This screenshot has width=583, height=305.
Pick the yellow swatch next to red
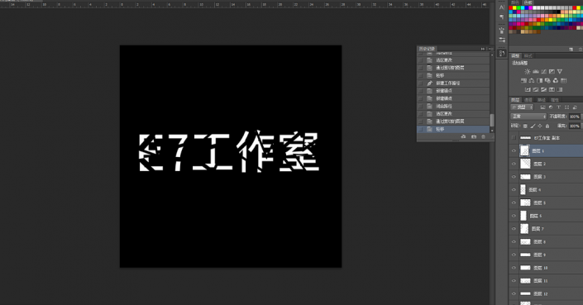(514, 7)
